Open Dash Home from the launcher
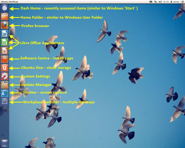 5,8
